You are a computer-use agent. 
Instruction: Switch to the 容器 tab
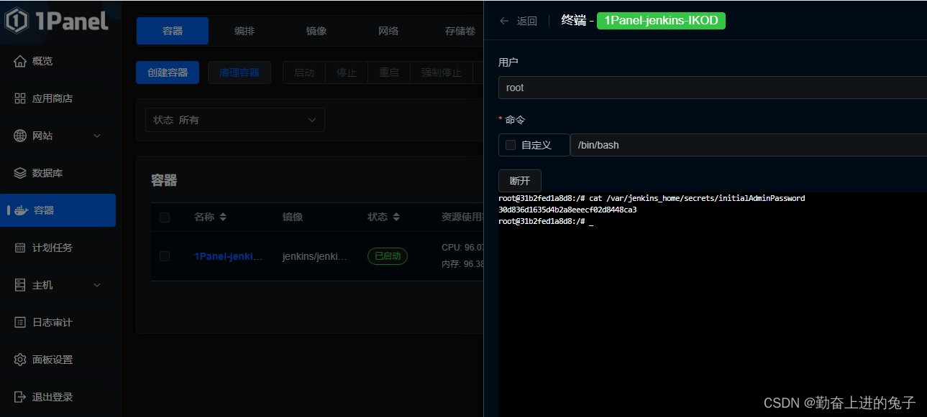coord(173,31)
